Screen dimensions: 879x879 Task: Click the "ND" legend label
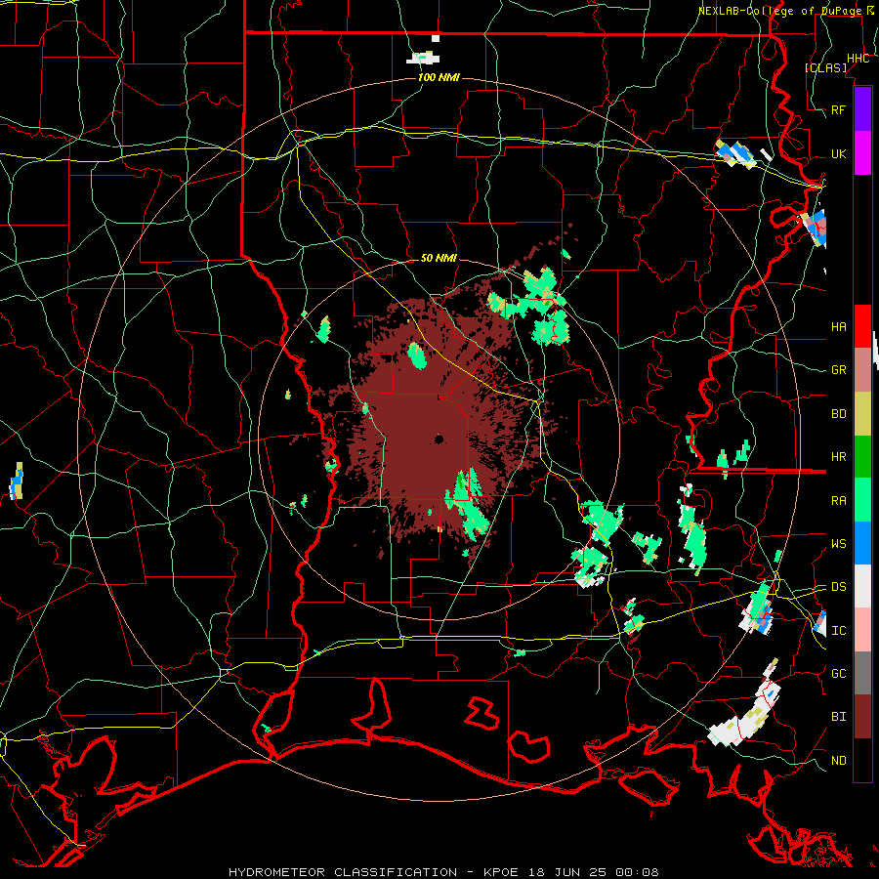click(839, 760)
